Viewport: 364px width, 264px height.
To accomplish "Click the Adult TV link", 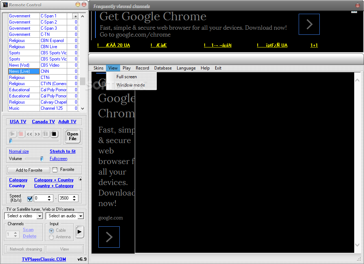I will pyautogui.click(x=68, y=122).
